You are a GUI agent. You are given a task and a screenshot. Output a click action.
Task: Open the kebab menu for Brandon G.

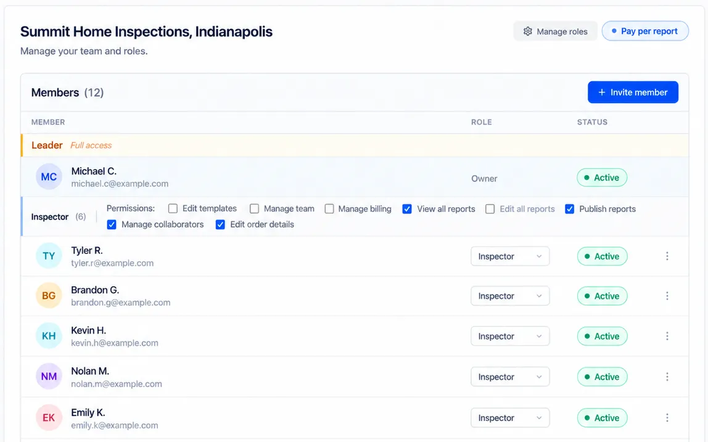[x=667, y=296]
